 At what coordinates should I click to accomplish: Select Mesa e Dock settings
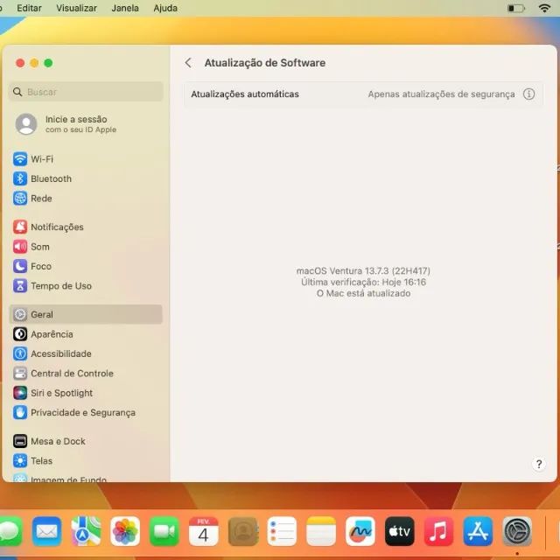coord(86,441)
